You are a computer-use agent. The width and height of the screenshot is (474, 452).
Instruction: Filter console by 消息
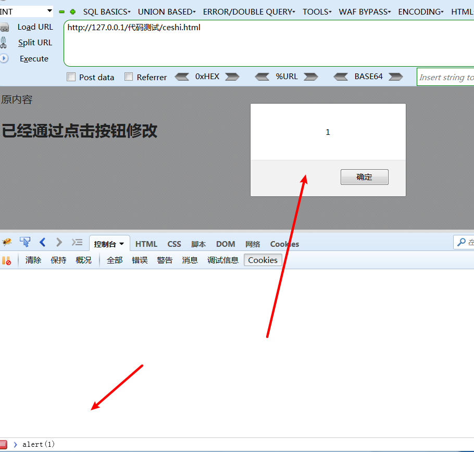(x=190, y=260)
